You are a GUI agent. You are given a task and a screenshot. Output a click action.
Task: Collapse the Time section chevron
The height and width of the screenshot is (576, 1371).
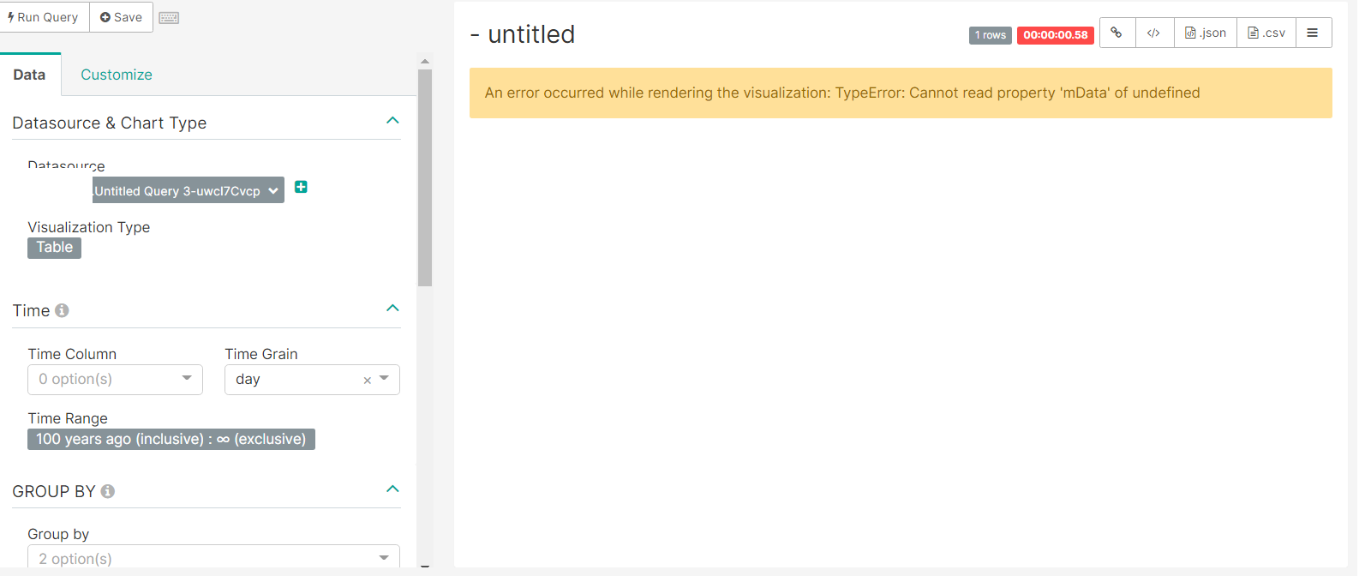pyautogui.click(x=392, y=308)
